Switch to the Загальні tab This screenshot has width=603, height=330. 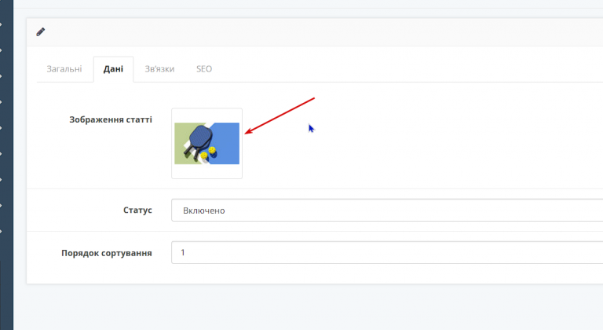pyautogui.click(x=64, y=69)
